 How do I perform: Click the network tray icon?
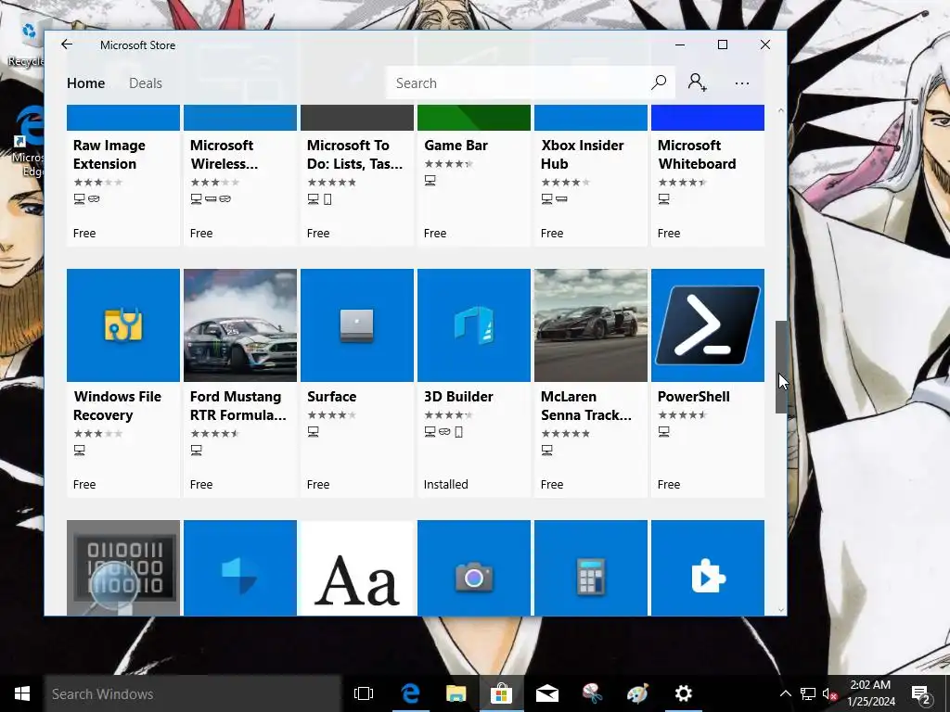click(x=808, y=693)
